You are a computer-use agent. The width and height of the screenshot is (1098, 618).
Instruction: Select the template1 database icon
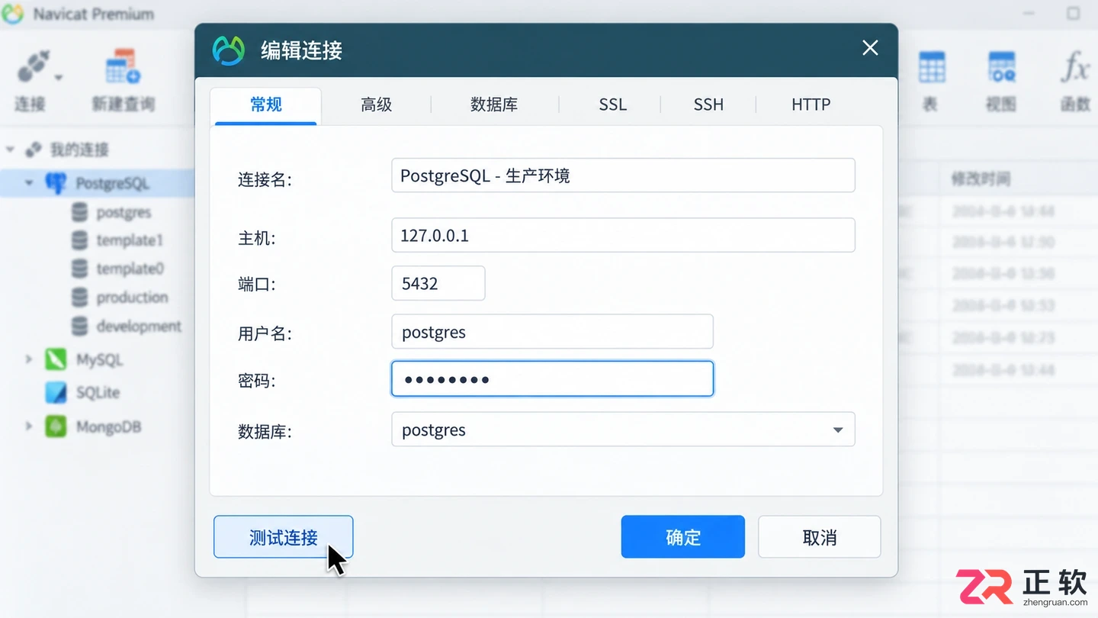tap(79, 240)
